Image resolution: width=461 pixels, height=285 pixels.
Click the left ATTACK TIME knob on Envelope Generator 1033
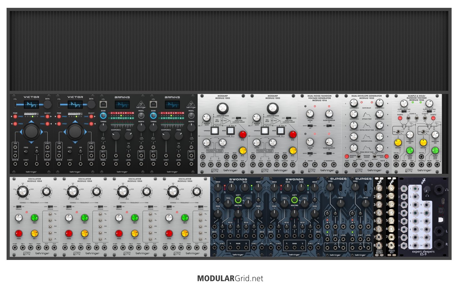[354, 114]
